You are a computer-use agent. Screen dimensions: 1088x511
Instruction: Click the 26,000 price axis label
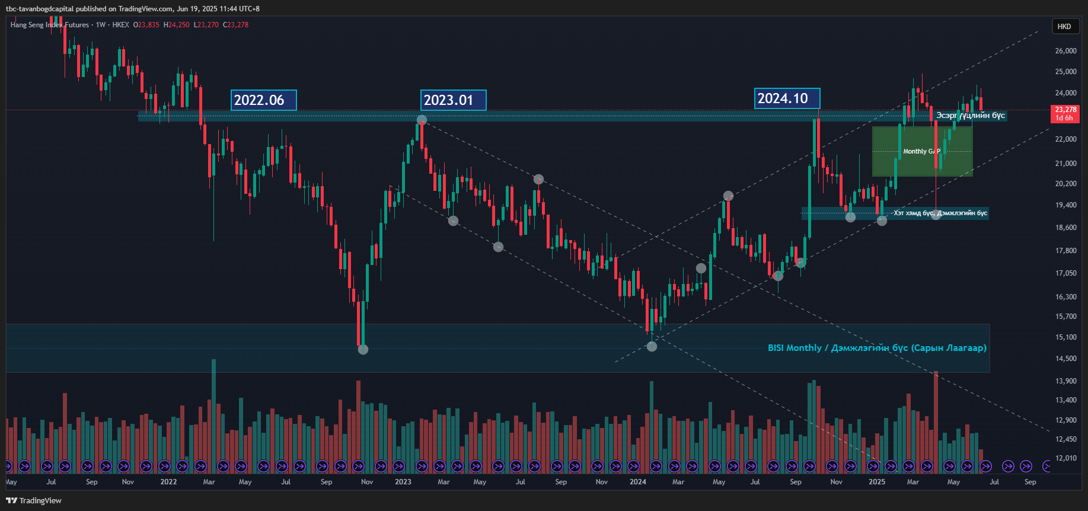pyautogui.click(x=1065, y=51)
